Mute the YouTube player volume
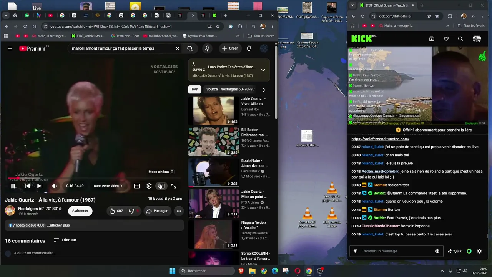Screen dimensions: 492x277 pos(55,186)
